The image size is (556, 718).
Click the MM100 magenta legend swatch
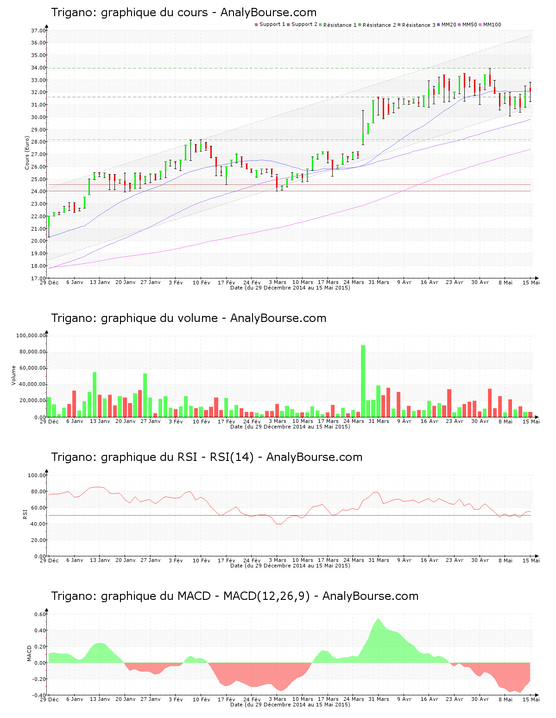pyautogui.click(x=480, y=25)
